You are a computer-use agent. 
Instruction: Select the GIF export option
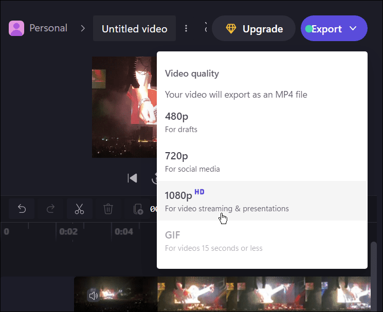pos(262,241)
